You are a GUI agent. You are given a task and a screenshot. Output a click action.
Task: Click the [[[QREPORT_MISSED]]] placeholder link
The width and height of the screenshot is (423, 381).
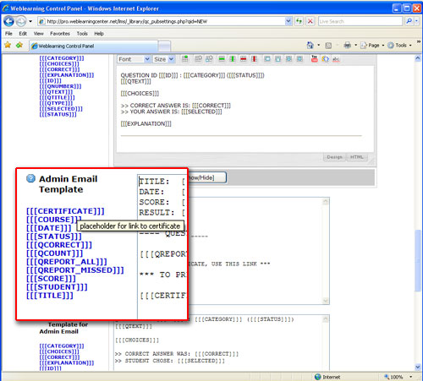(75, 270)
